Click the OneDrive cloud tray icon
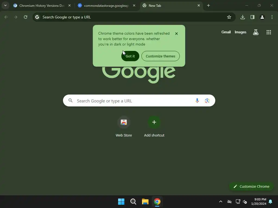This screenshot has width=278, height=208. [x=229, y=201]
